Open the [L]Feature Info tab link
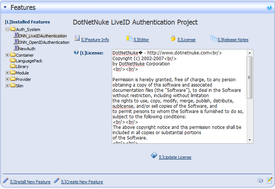 [x=95, y=40]
